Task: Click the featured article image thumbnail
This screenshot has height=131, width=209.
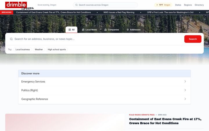Action: click(x=65, y=122)
